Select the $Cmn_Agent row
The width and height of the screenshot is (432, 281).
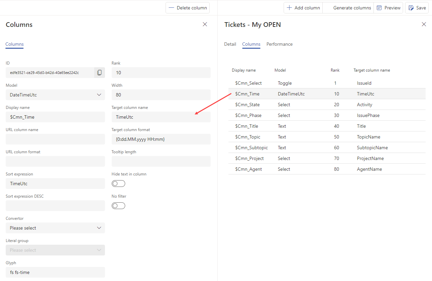[x=327, y=169]
